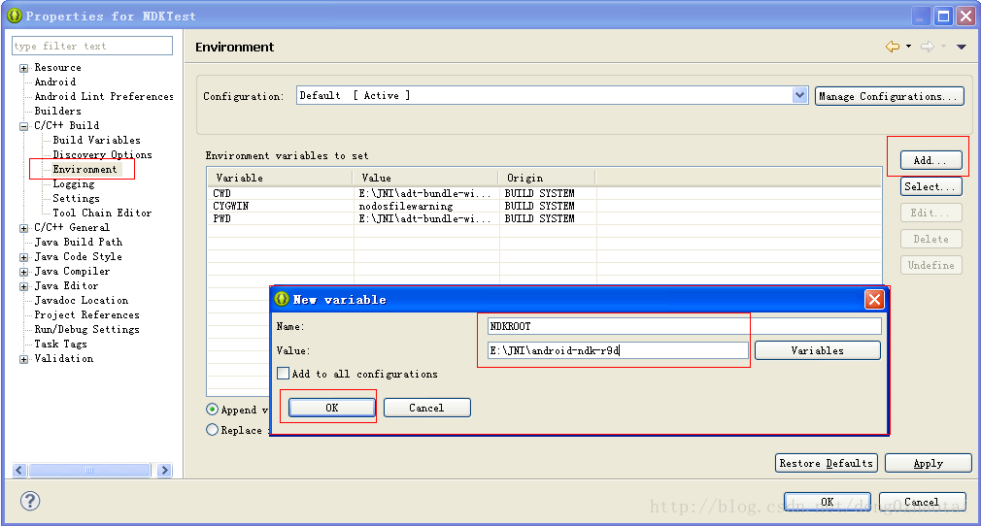Open back history dropdown arrow

[x=908, y=47]
